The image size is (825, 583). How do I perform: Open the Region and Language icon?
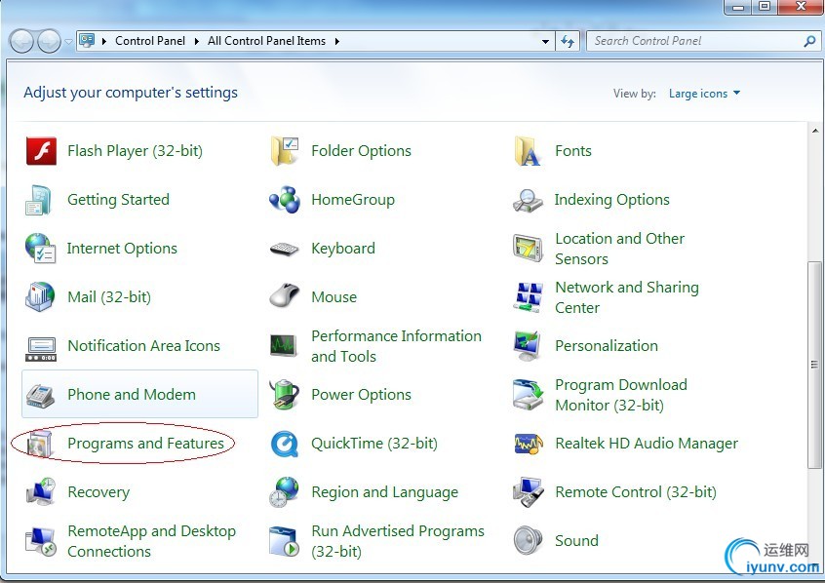285,492
